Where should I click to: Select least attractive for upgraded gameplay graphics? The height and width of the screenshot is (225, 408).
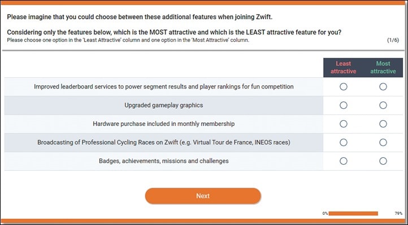[343, 105]
